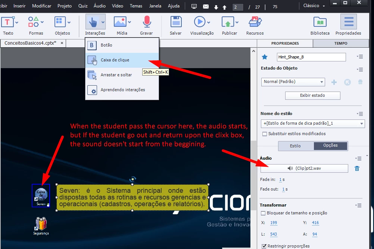Open the Transformar section options menu

358,205
